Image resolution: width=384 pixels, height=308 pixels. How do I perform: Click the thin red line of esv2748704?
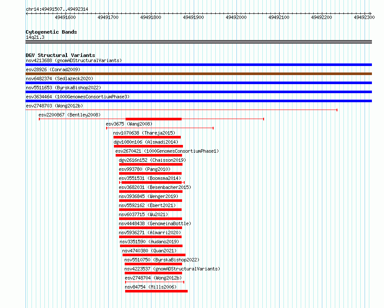pyautogui.click(x=155, y=282)
